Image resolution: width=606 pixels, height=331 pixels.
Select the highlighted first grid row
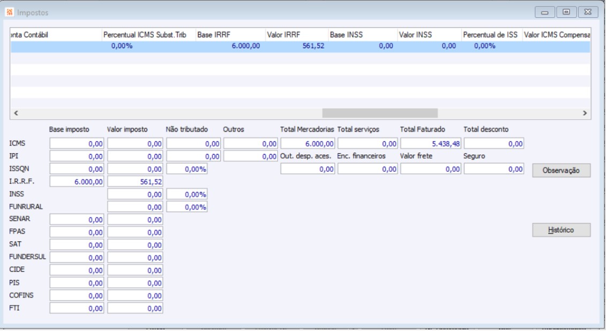[300, 47]
